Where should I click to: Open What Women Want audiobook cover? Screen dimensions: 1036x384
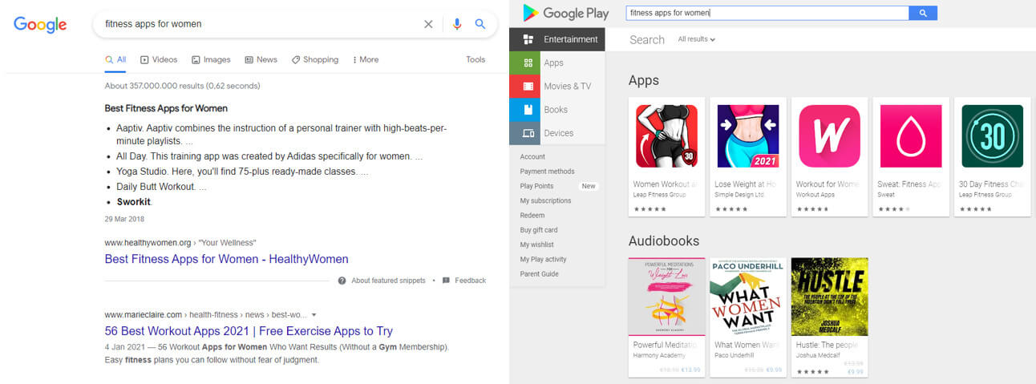coord(748,297)
